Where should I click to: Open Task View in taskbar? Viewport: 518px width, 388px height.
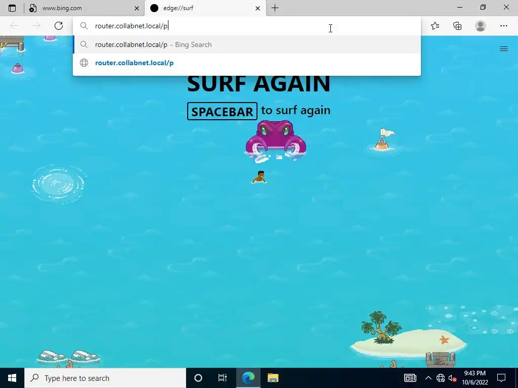(x=223, y=378)
